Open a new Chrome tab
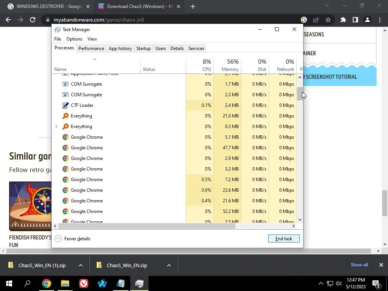Image resolution: width=388 pixels, height=291 pixels. pos(193,7)
